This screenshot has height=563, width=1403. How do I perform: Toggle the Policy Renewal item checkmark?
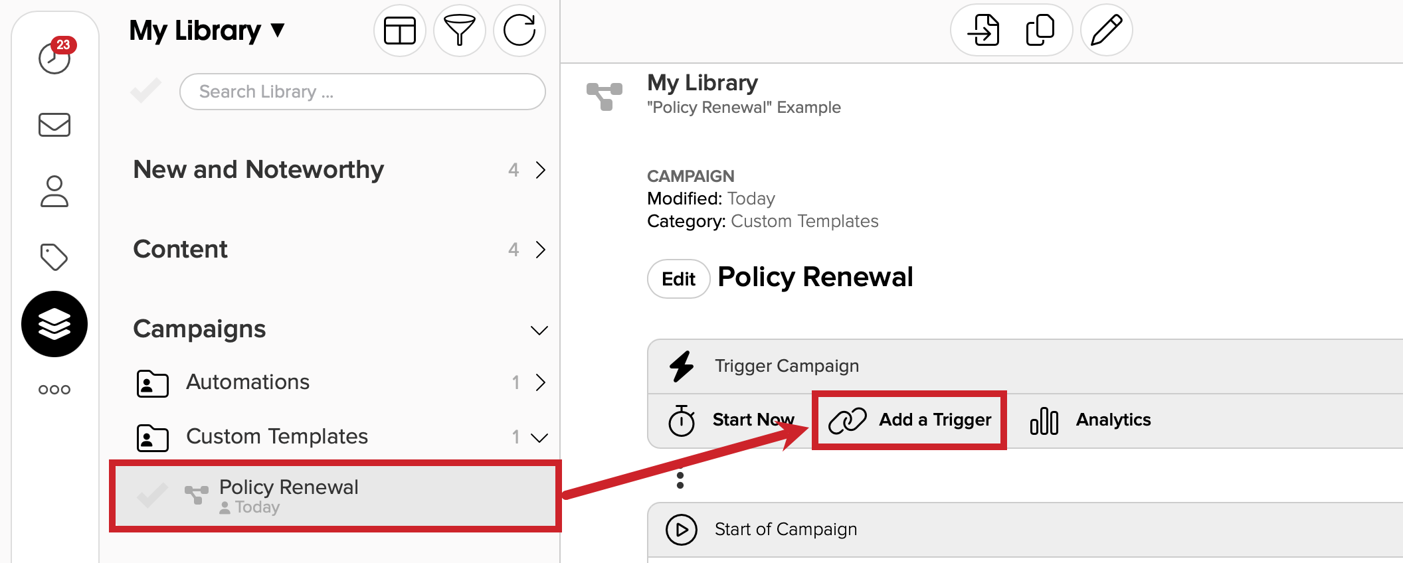coord(152,495)
